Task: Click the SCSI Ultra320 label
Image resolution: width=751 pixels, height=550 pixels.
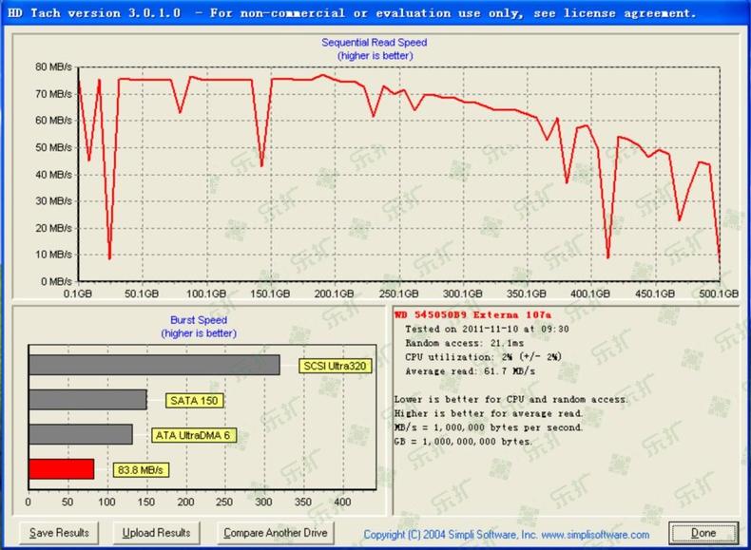Action: click(335, 366)
